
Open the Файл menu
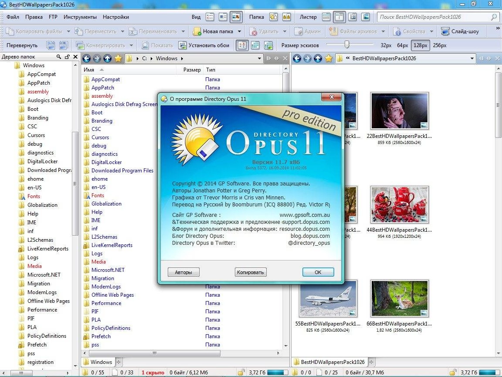13,17
